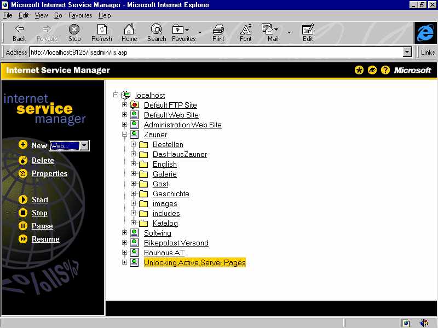
Task: Print the page using the Print icon
Action: (x=218, y=33)
